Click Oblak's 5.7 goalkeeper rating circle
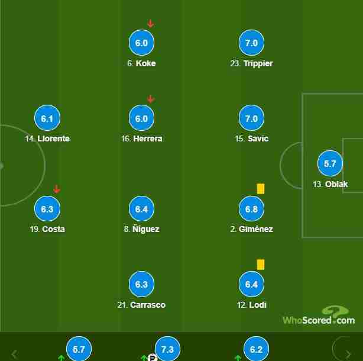Image resolution: width=363 pixels, height=361 pixels. (x=330, y=163)
